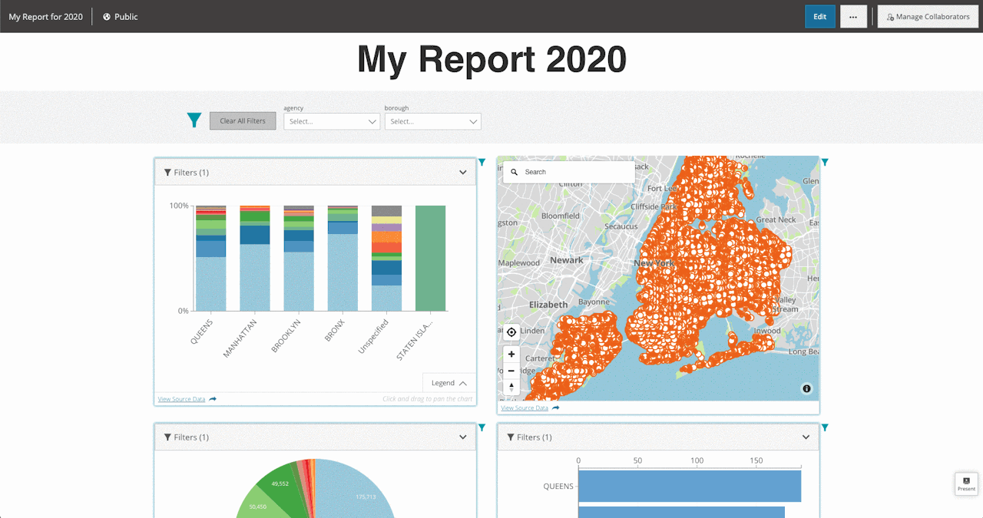The width and height of the screenshot is (983, 518).
Task: Clear All Filters
Action: point(243,120)
